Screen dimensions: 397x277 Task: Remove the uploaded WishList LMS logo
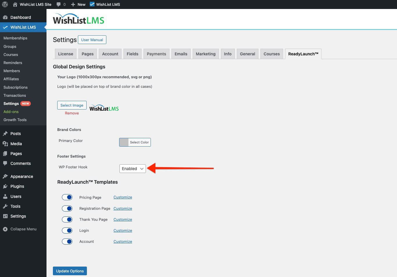(72, 113)
